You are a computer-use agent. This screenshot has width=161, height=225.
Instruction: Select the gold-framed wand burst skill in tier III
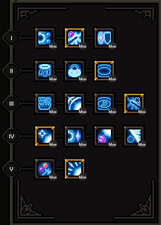pyautogui.click(x=134, y=103)
